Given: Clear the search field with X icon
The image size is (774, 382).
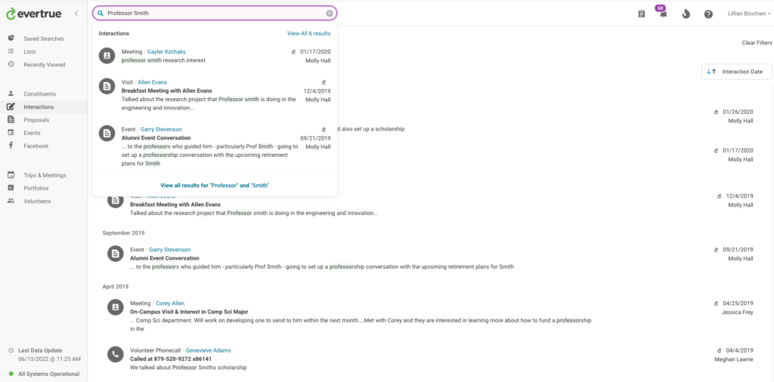Looking at the screenshot, I should click(x=330, y=14).
